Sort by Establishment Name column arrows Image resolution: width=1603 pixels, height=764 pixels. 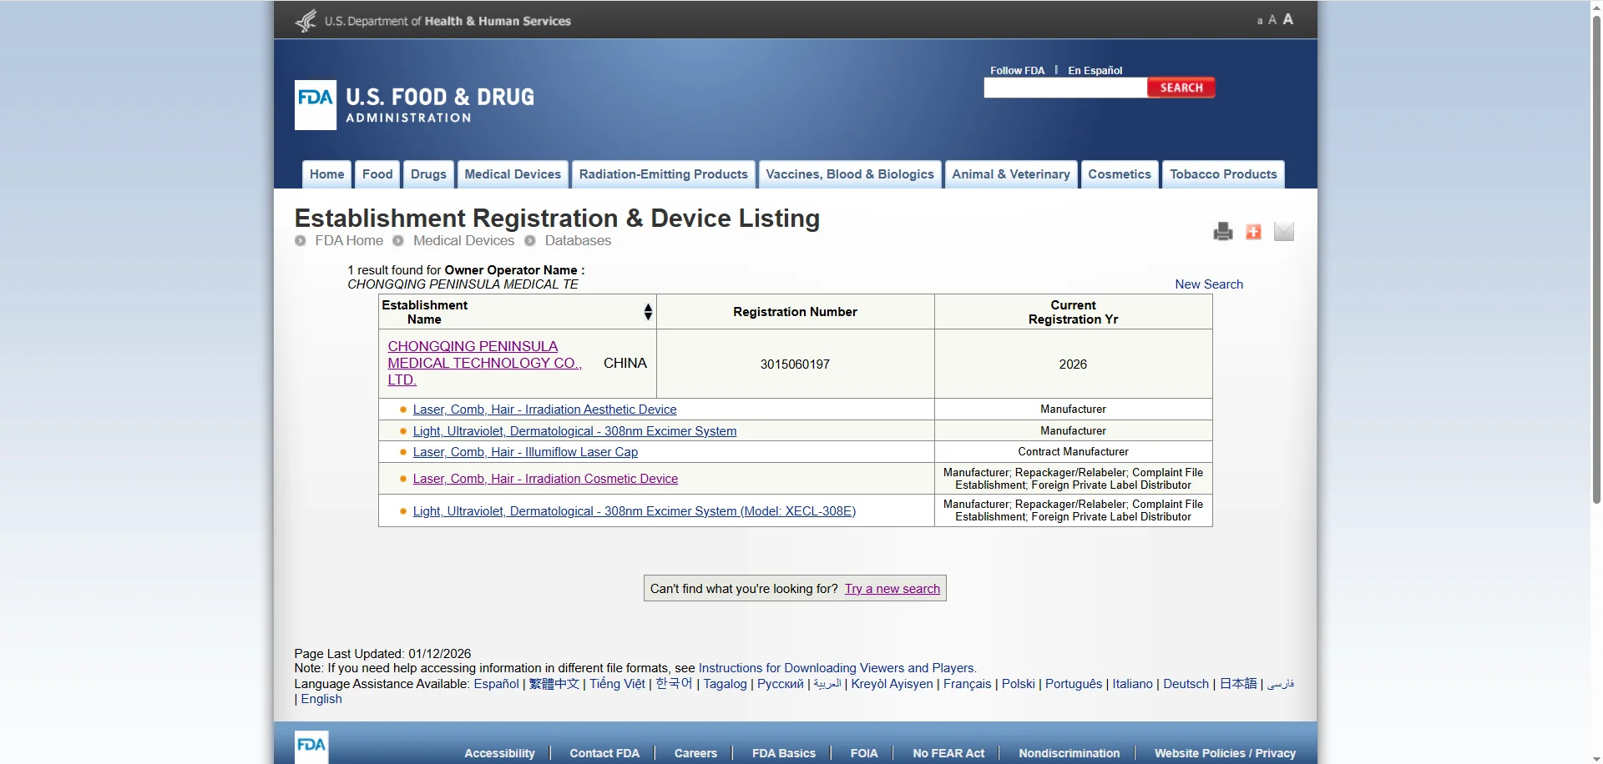648,312
